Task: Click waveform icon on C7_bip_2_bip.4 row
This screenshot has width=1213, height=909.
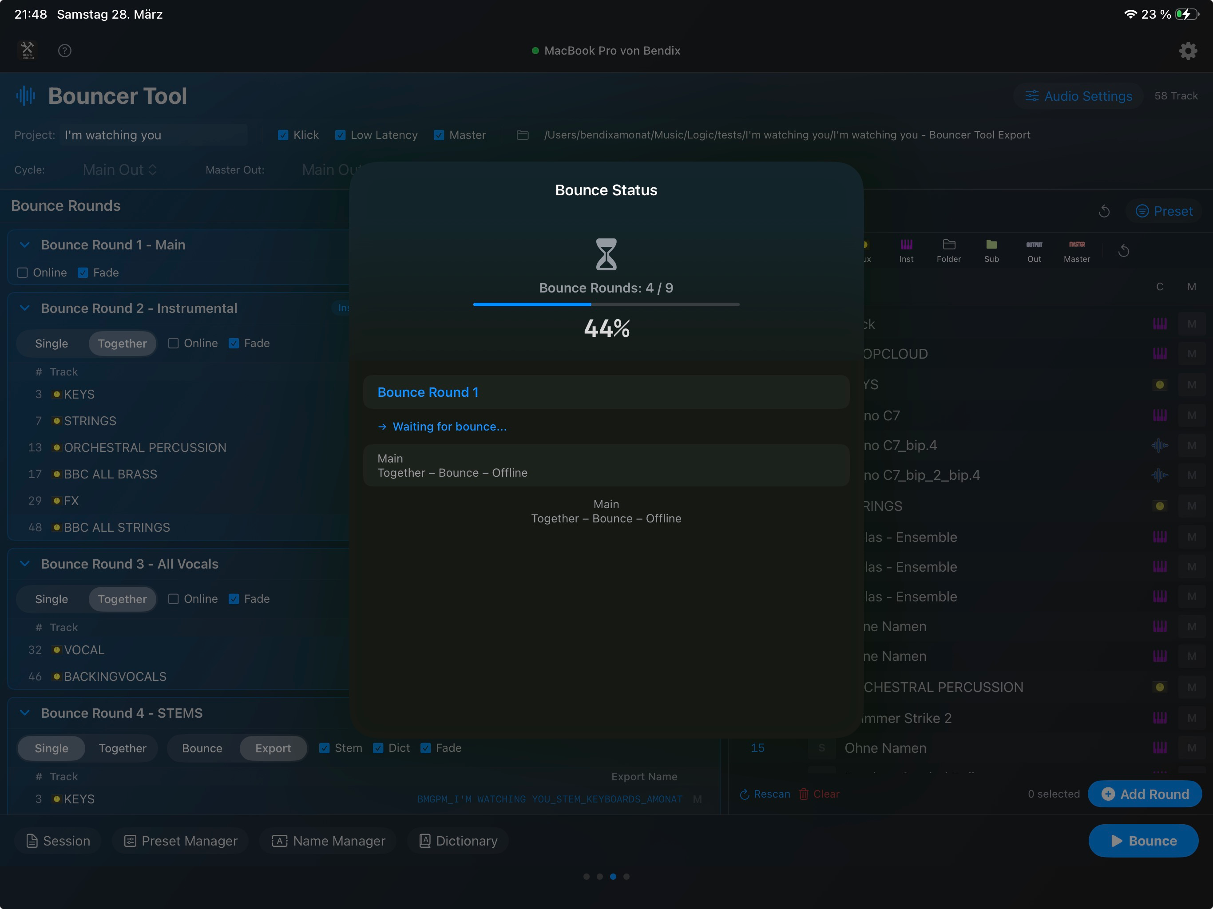Action: point(1160,475)
